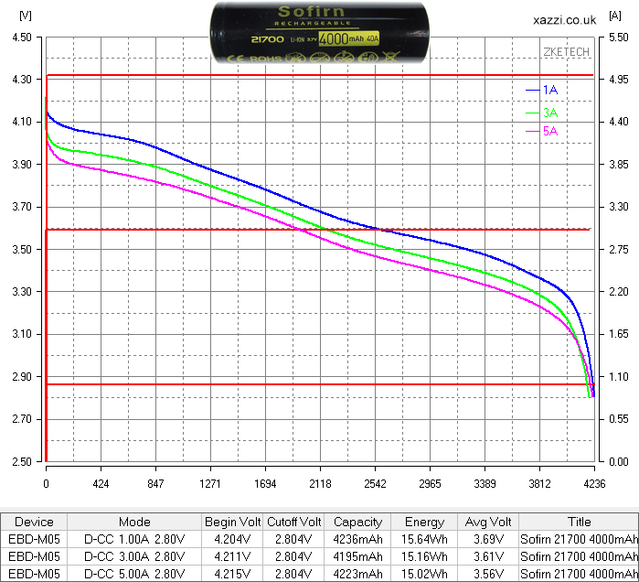Click the 2118 capacity axis value
The height and width of the screenshot is (582, 639).
coord(320,484)
